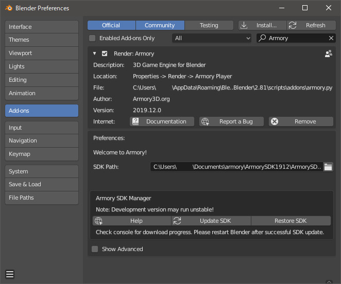Screen dimensions: 341x284
Task: Open the Save & Load section
Action: click(x=42, y=184)
